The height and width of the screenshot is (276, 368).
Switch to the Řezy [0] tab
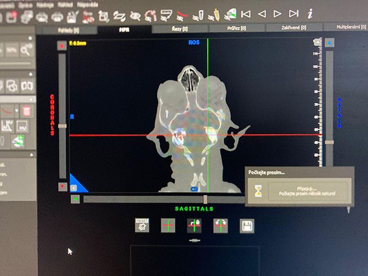(x=178, y=28)
